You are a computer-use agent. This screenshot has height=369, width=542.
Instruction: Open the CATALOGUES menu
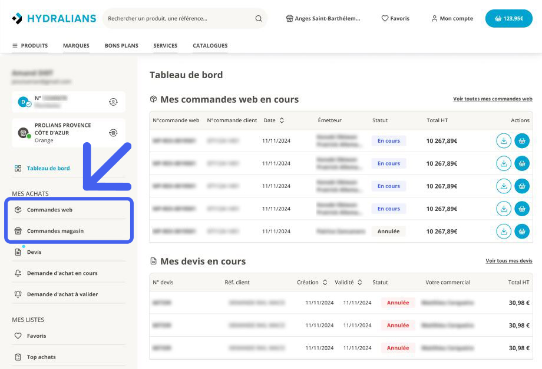tap(210, 45)
